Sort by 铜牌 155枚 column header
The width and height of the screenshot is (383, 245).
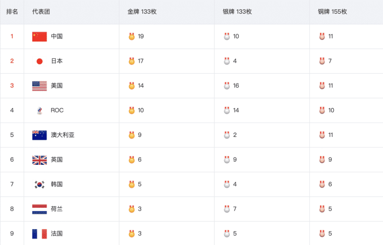(x=332, y=11)
